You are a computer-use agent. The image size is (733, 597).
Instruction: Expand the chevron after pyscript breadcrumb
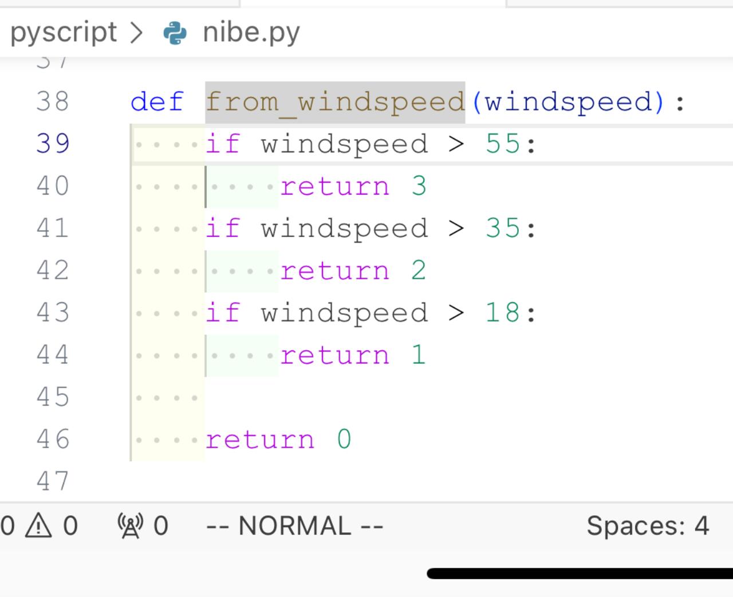coord(136,33)
